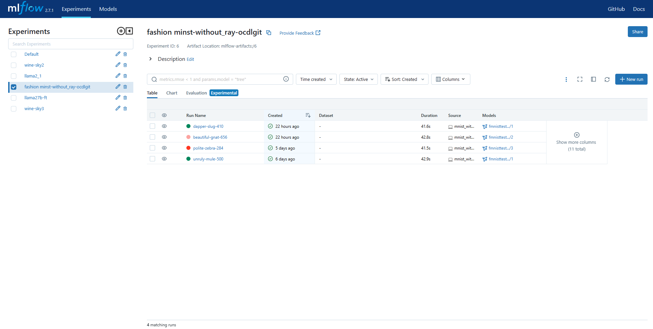Toggle fullscreen view of the runs table
The height and width of the screenshot is (329, 653).
coord(580,79)
